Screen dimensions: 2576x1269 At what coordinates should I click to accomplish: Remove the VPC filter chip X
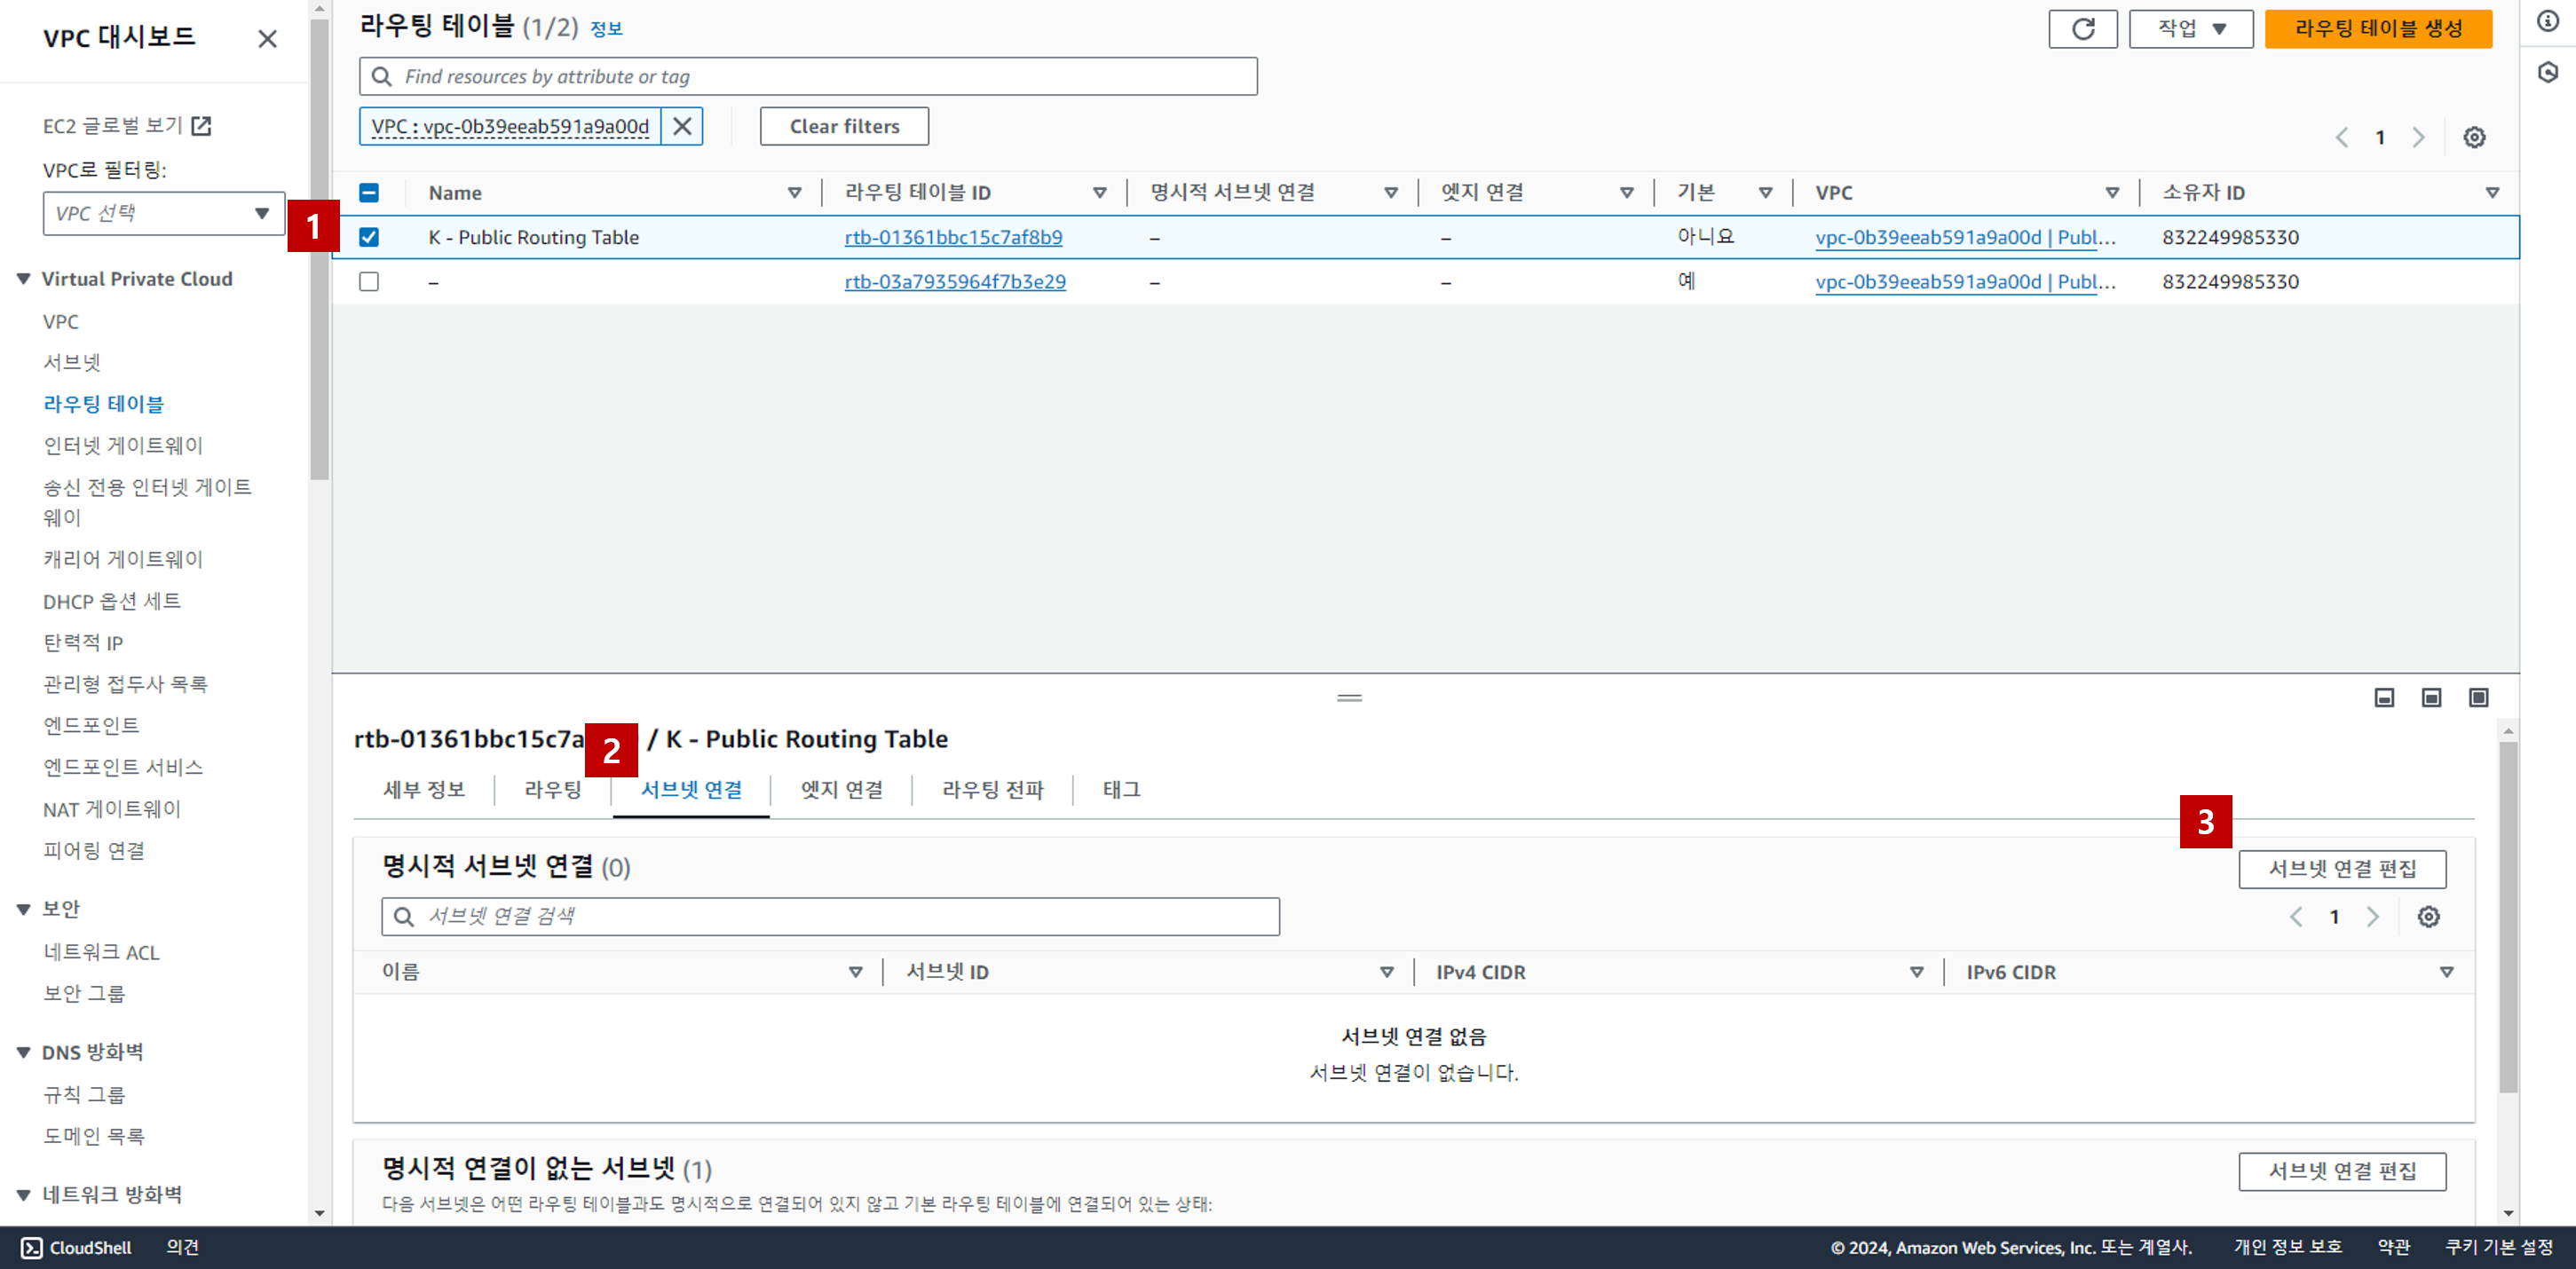click(682, 126)
